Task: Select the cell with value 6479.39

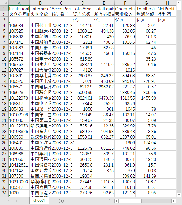Action: click(x=104, y=98)
